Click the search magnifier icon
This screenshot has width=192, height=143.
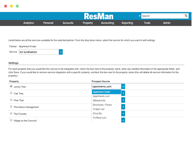[x=186, y=16]
